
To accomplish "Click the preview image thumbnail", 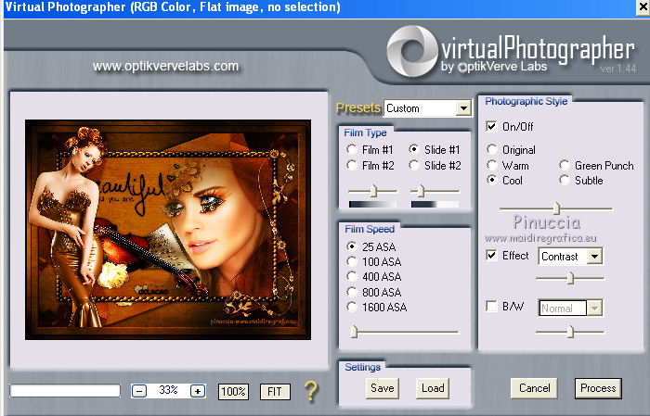I will click(168, 230).
